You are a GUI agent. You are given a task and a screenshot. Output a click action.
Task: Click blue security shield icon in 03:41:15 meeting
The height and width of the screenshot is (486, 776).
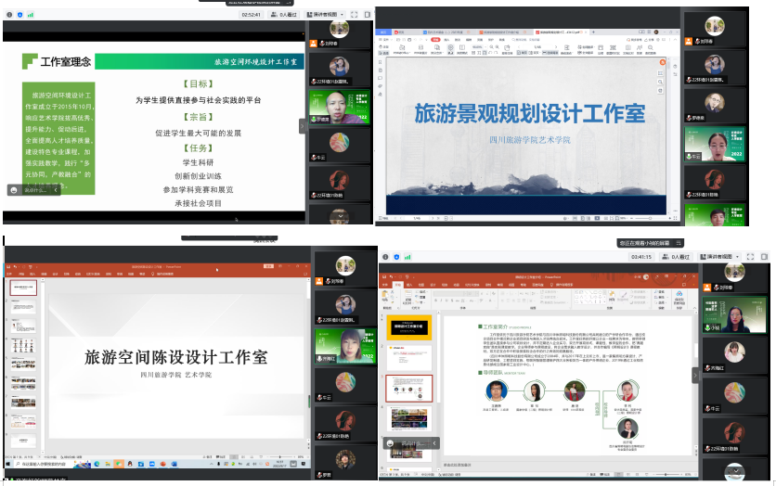[396, 257]
